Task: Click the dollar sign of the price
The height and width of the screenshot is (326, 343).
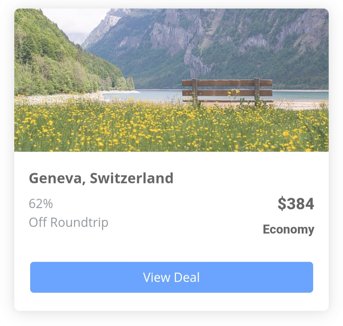Action: [282, 204]
